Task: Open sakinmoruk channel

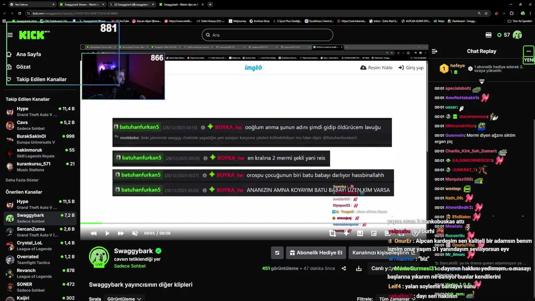Action: pos(40,153)
